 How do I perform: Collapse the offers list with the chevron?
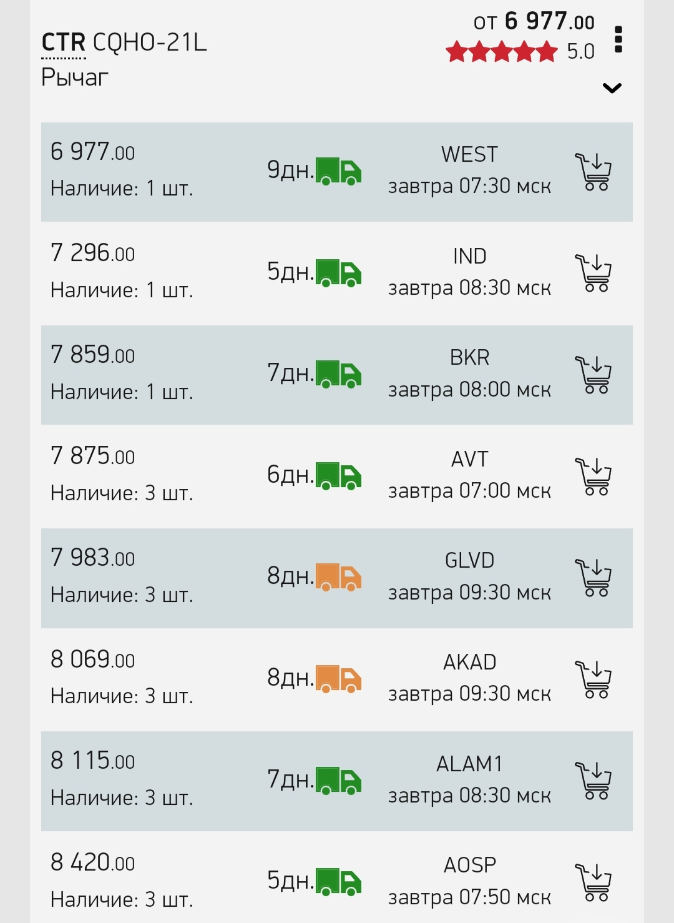coord(612,88)
